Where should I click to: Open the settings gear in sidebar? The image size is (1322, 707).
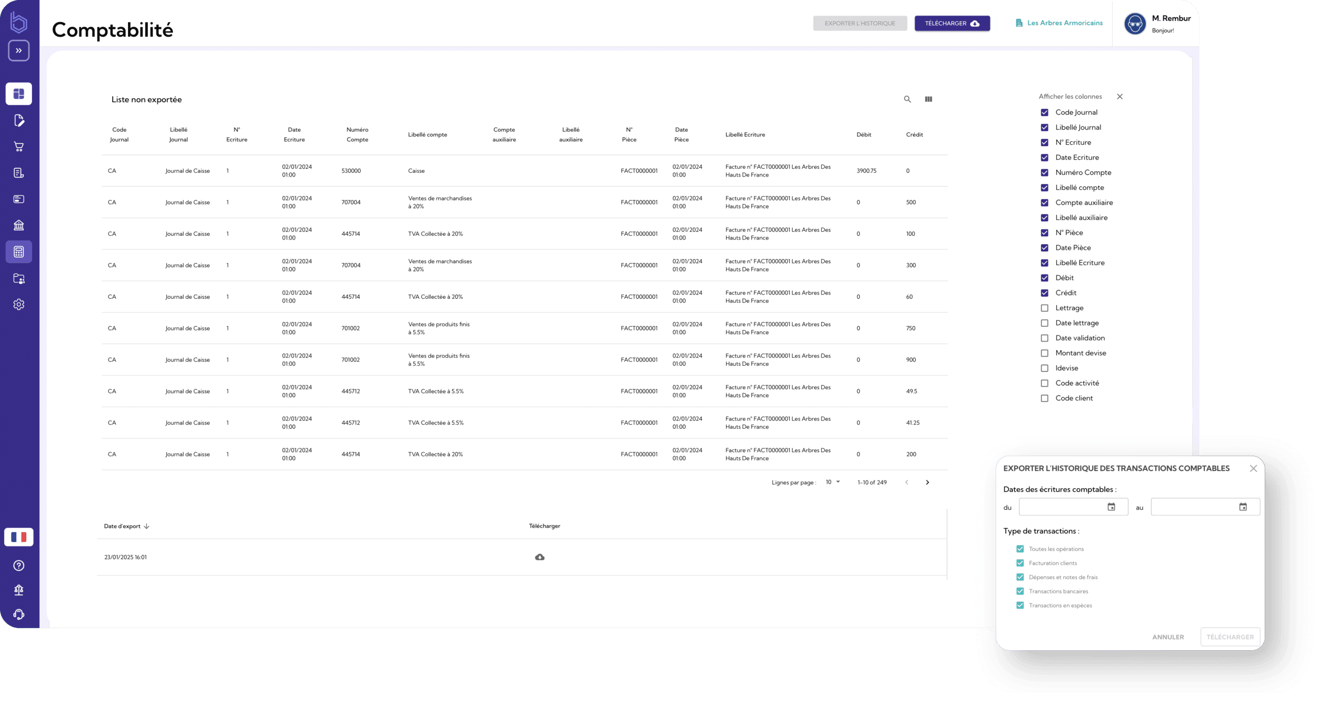tap(19, 304)
